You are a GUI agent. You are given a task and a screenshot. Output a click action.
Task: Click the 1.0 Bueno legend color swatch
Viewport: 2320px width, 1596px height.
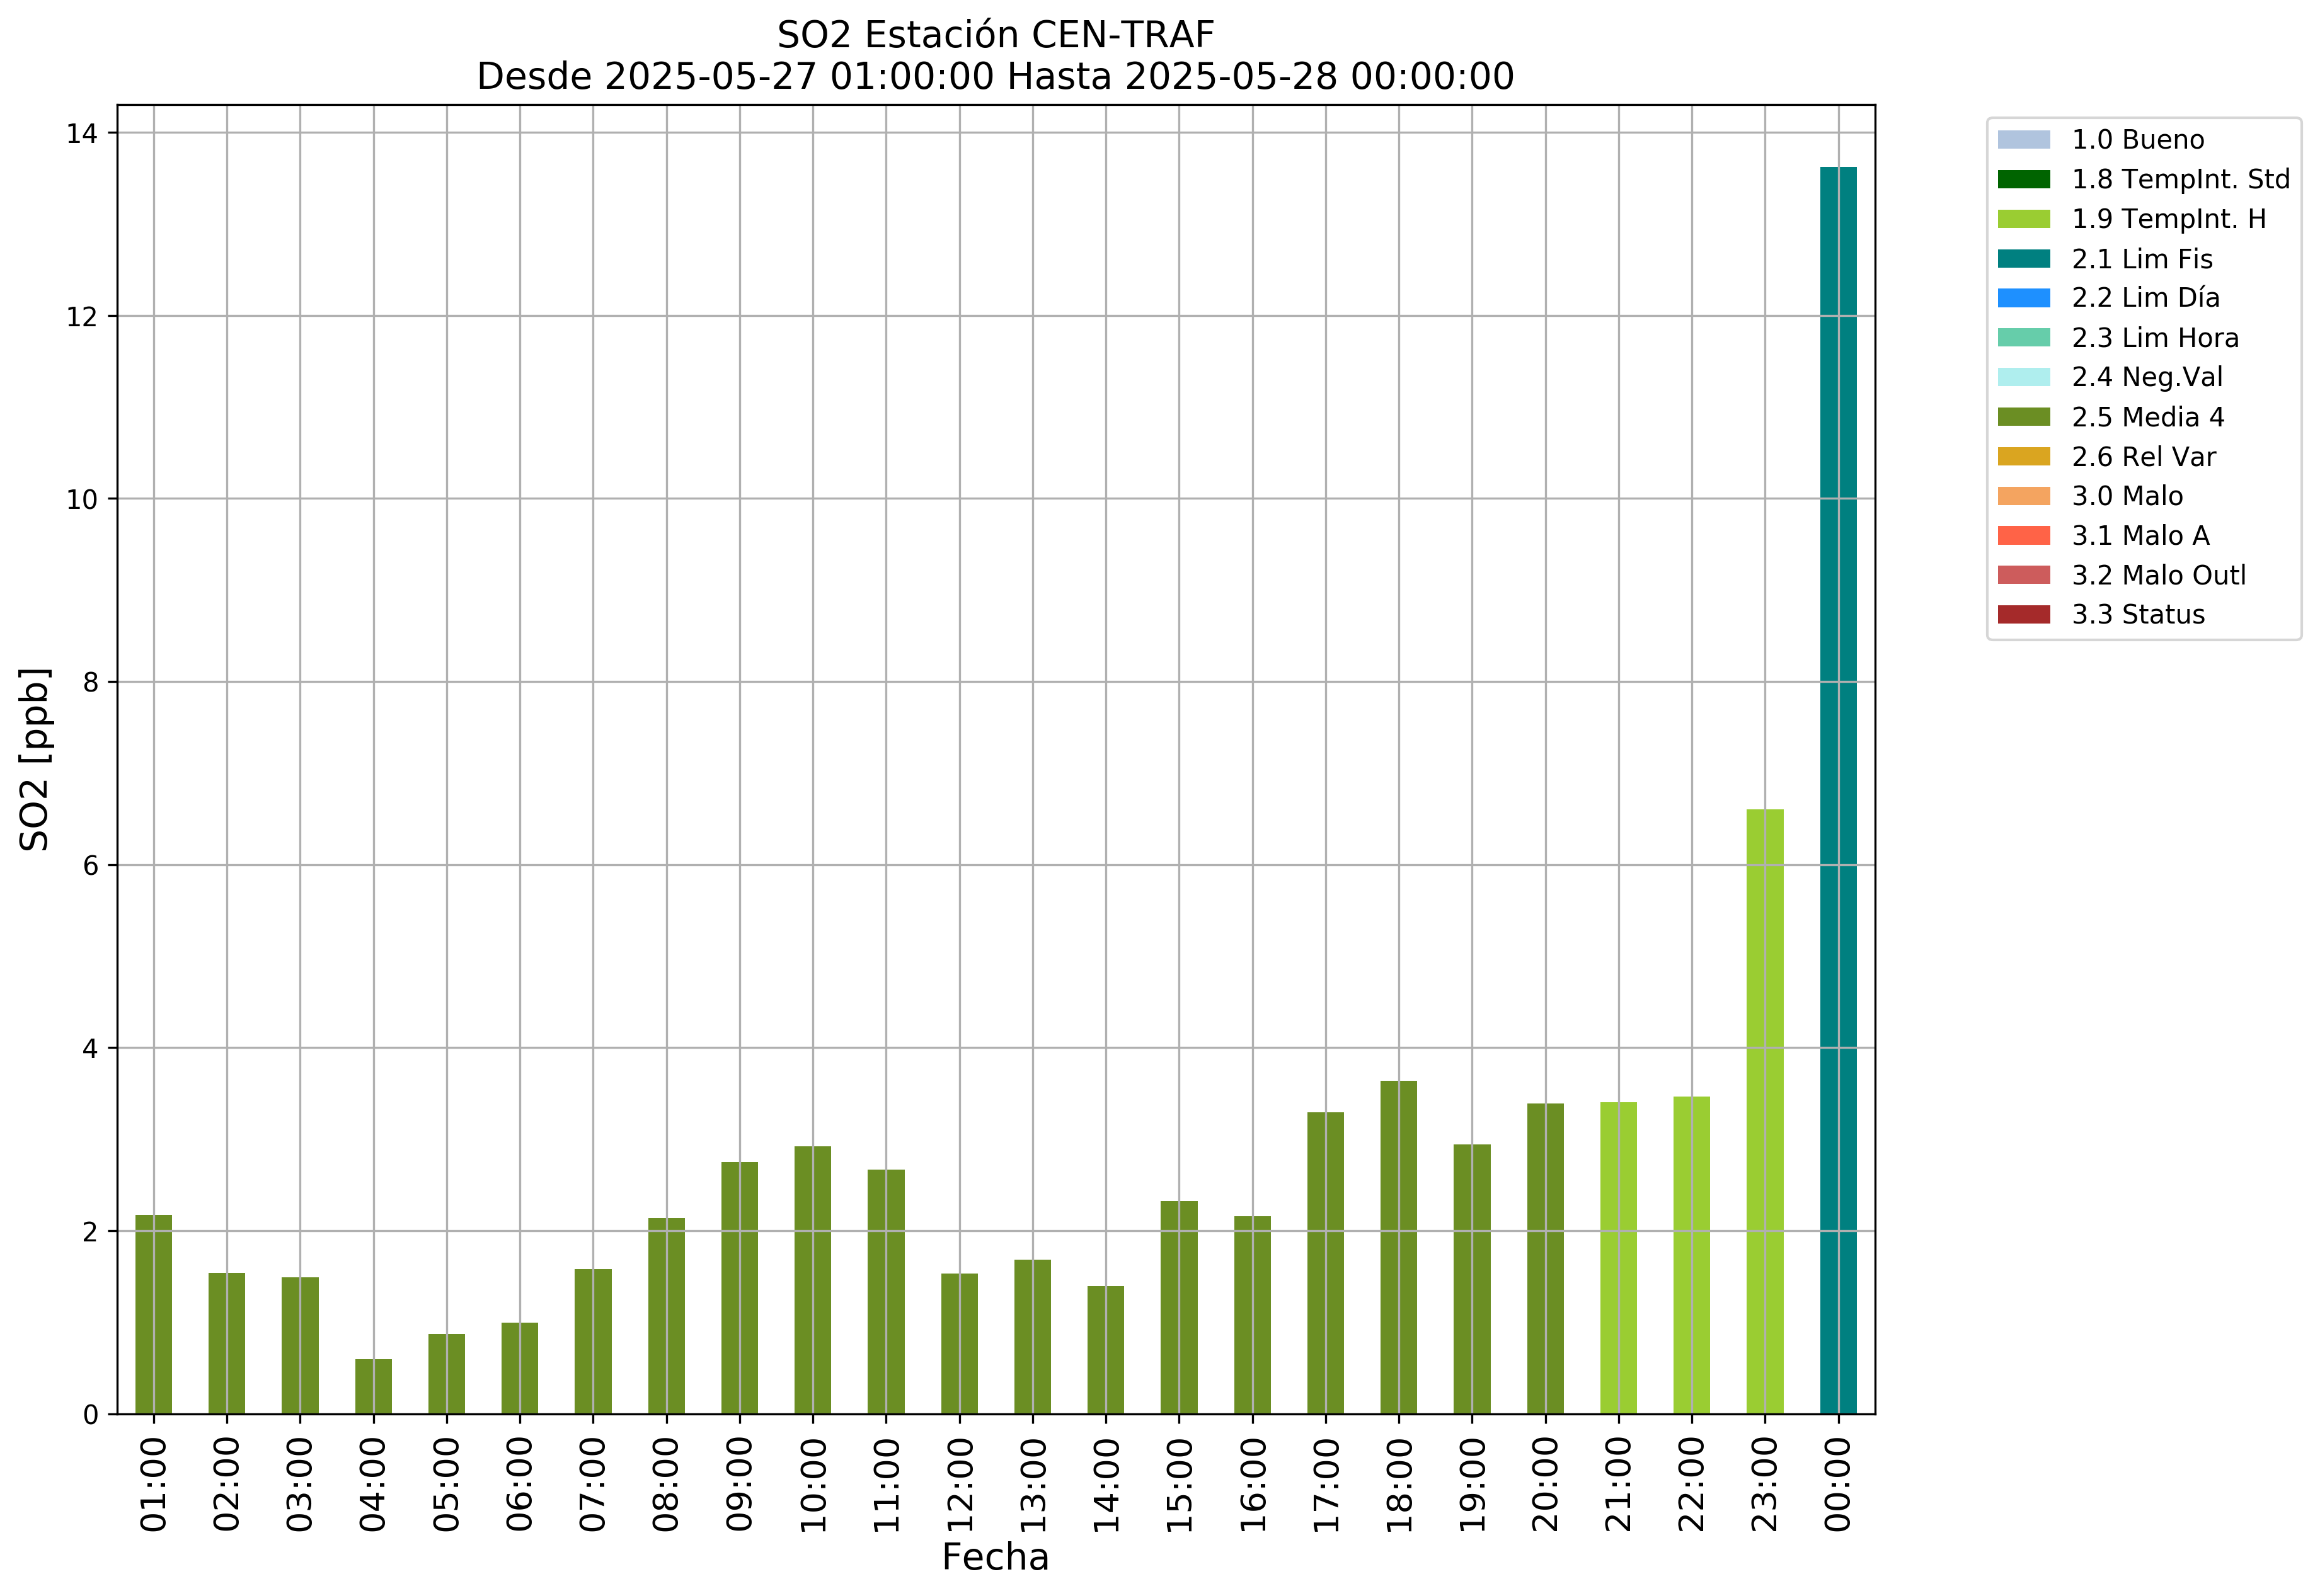pos(2023,140)
